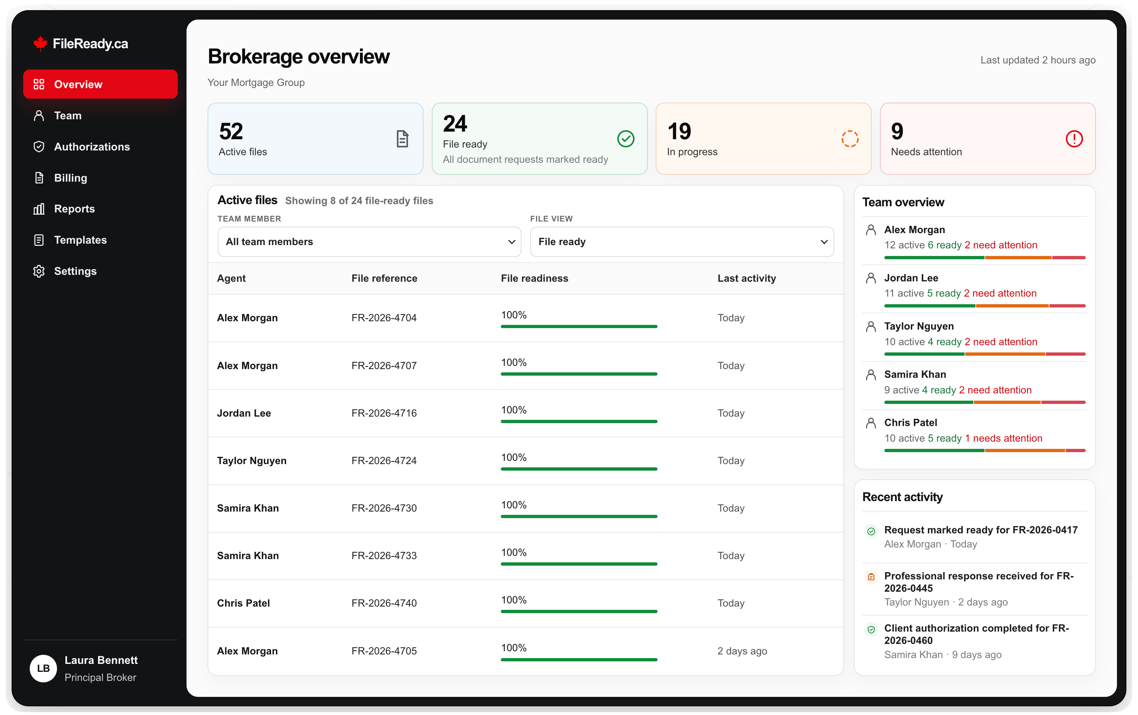Click the chevron on the File view dropdown
The height and width of the screenshot is (715, 1138).
pyautogui.click(x=824, y=242)
